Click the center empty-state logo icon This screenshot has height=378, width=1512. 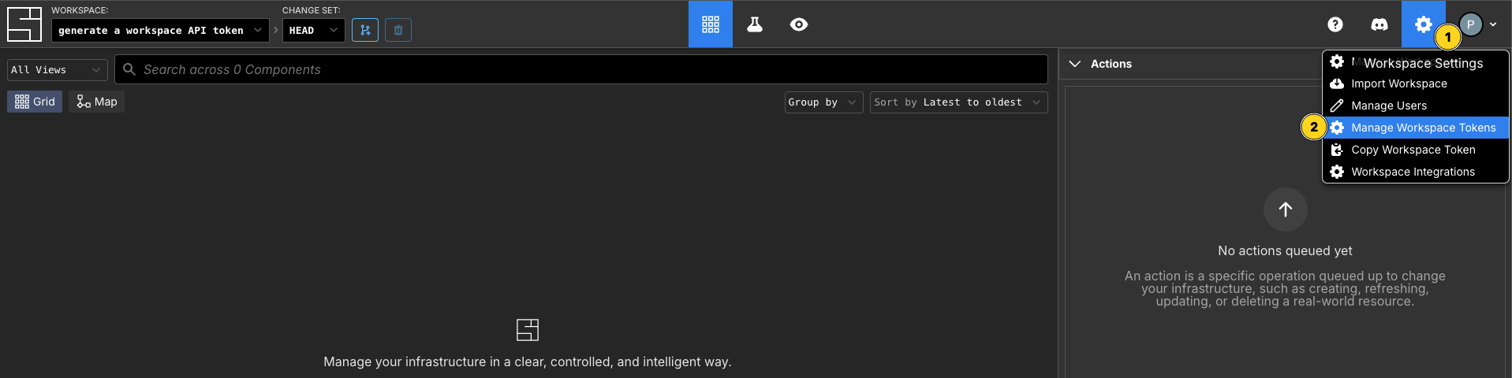[x=528, y=329]
